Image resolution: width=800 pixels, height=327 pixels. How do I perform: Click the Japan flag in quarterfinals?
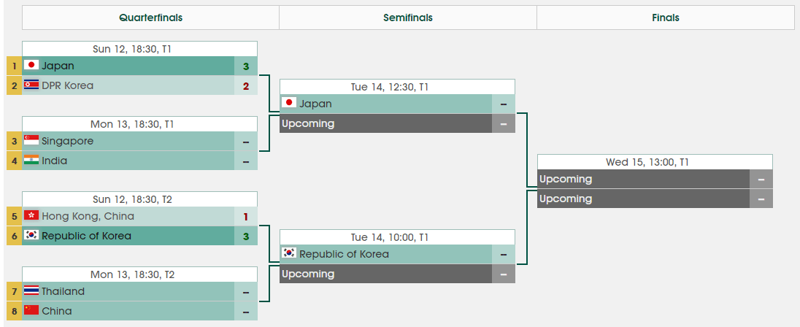(31, 66)
